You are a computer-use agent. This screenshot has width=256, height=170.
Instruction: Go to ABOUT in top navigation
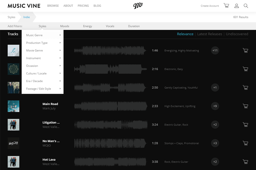(68, 6)
